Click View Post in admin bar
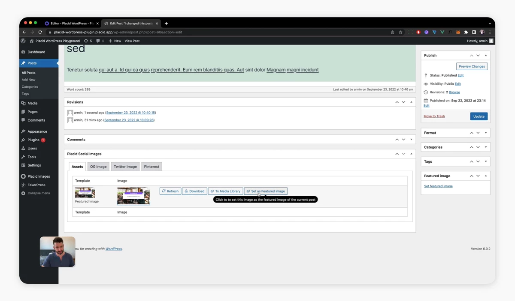The height and width of the screenshot is (301, 515). click(x=132, y=41)
